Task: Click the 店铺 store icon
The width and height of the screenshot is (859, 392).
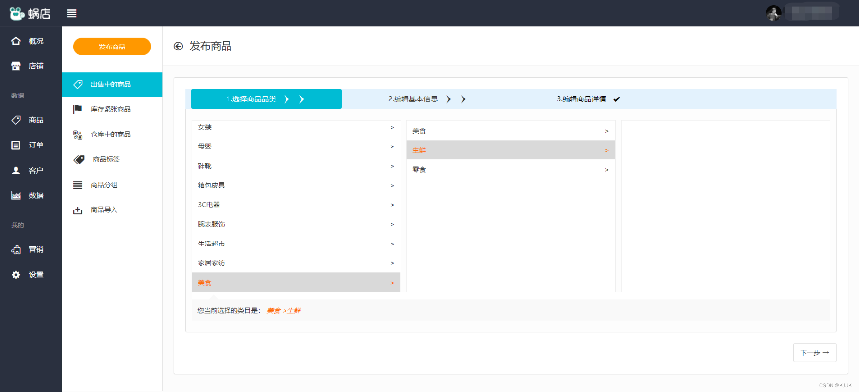Action: click(x=16, y=66)
